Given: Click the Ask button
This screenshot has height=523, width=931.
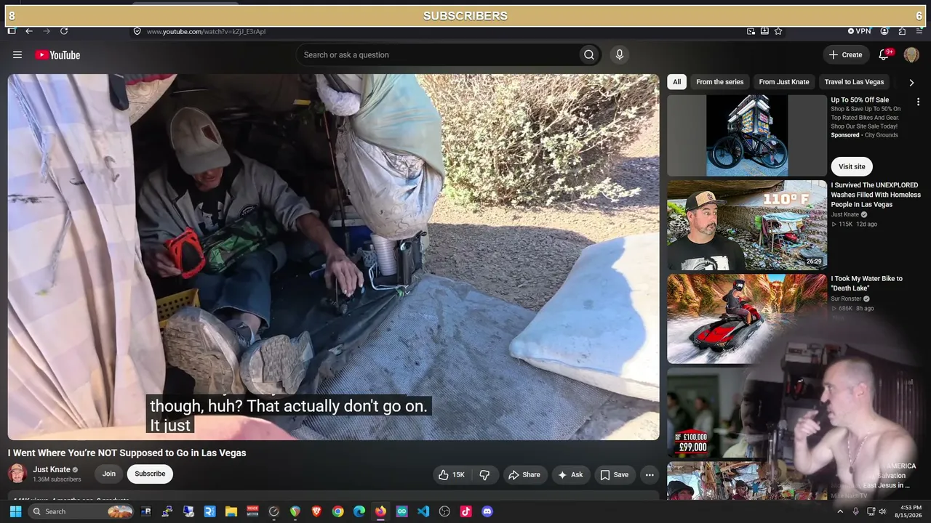Looking at the screenshot, I should 570,475.
